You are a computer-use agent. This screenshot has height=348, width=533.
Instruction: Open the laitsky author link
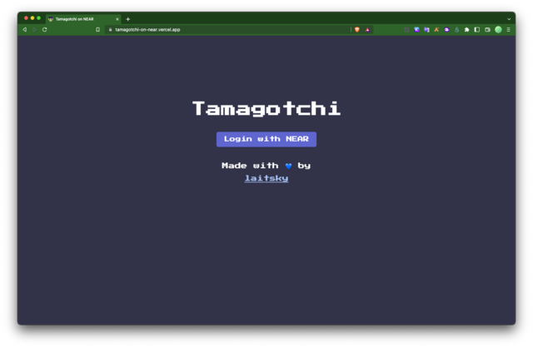266,178
